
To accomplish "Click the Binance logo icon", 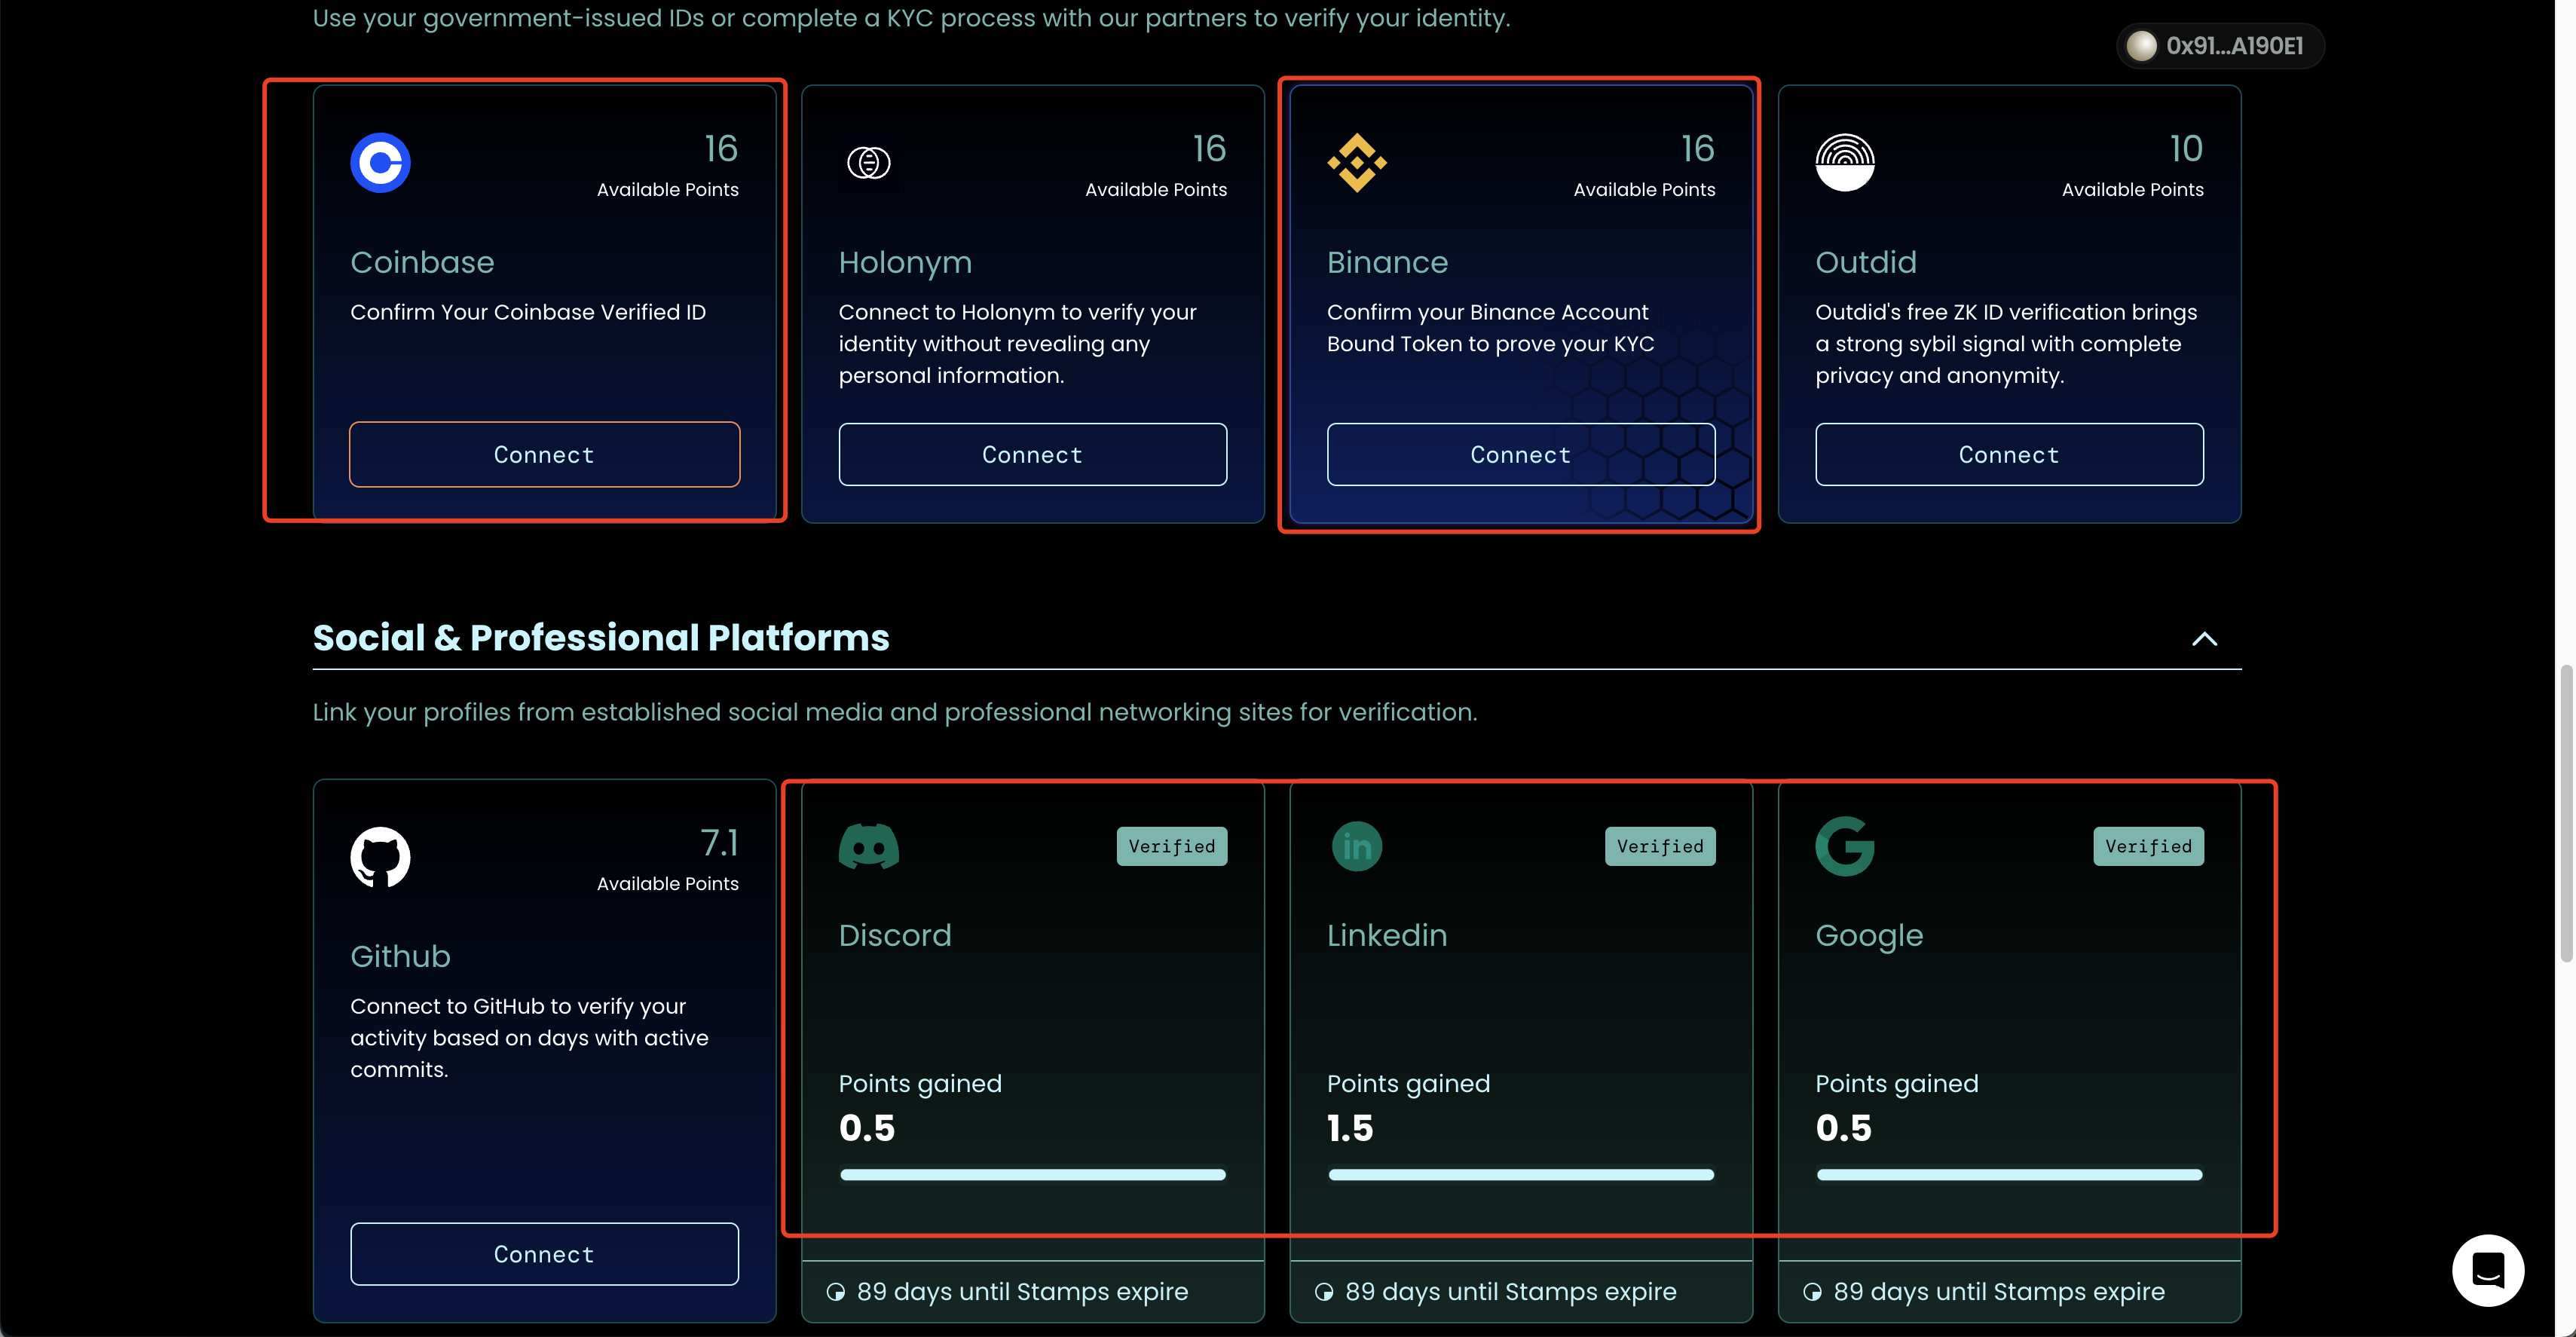I will click(1357, 162).
